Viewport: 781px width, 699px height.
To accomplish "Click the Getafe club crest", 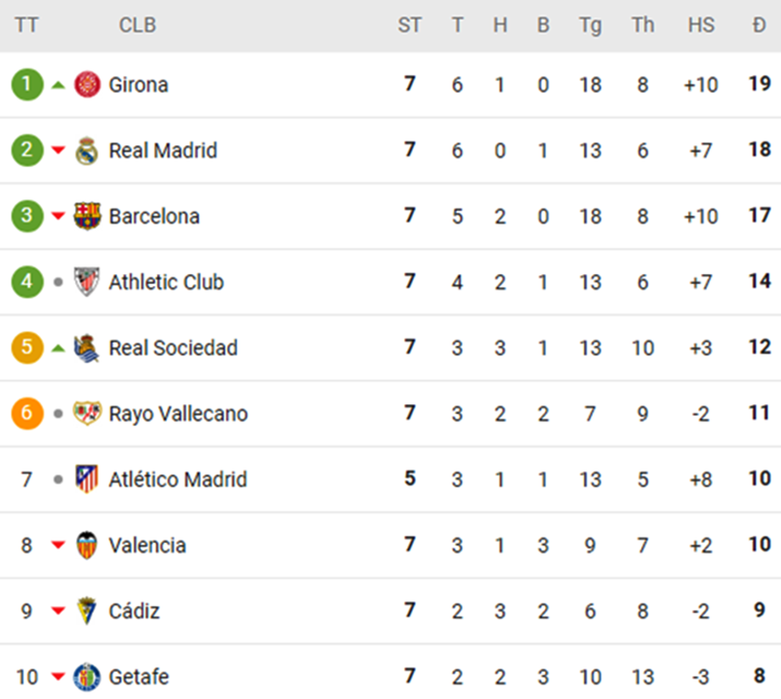I will [86, 677].
